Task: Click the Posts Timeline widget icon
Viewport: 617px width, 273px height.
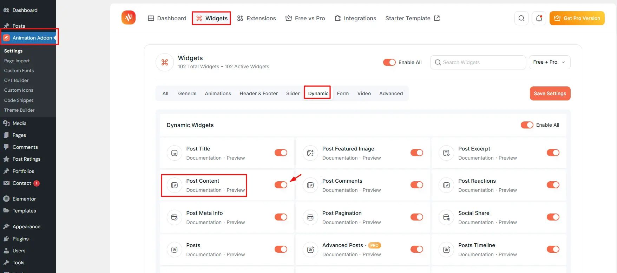Action: (x=446, y=250)
